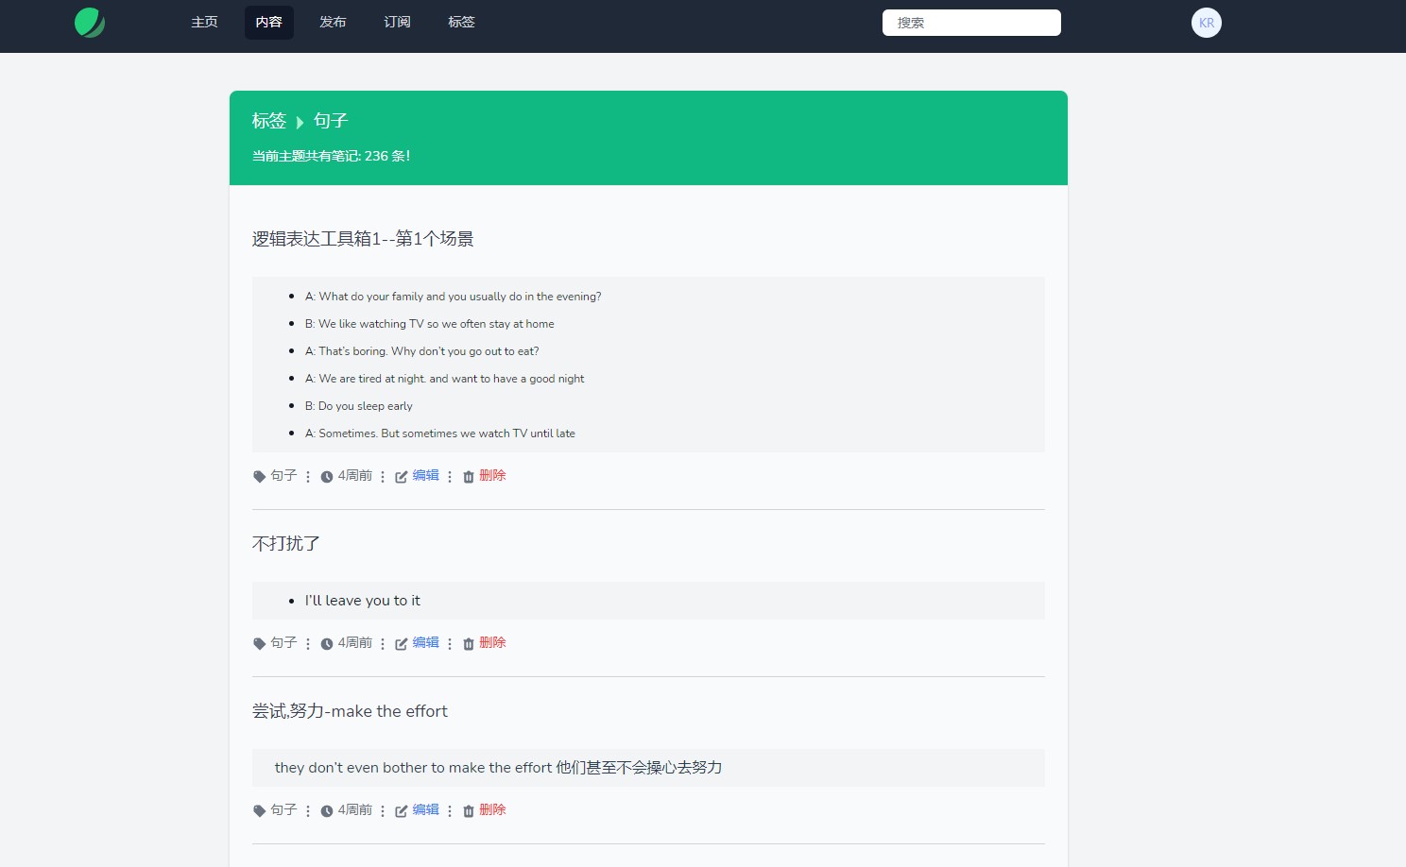Click edit pencil icon for 逻辑表达工具箱1 note
The height and width of the screenshot is (867, 1406).
[x=402, y=477]
